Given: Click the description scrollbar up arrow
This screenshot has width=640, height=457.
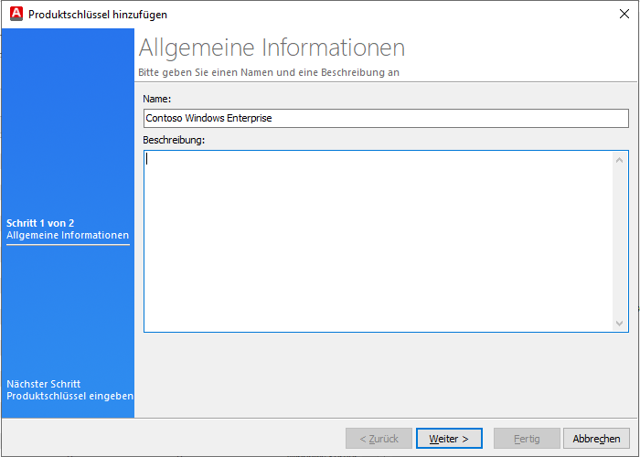Looking at the screenshot, I should (619, 160).
